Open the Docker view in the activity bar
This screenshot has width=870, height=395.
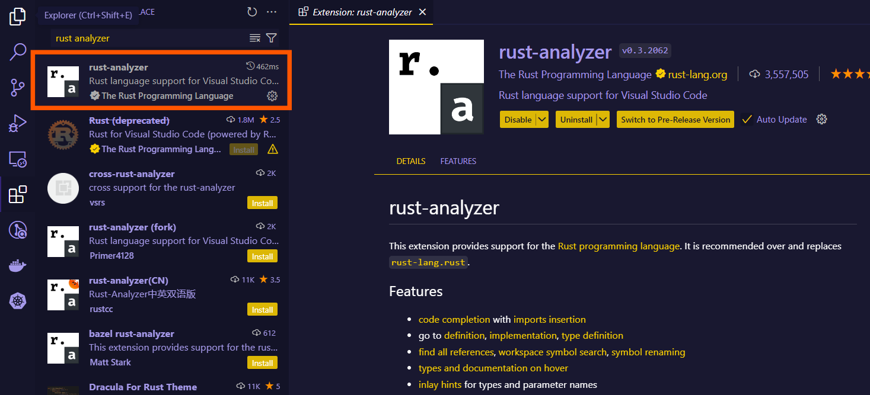(x=18, y=266)
